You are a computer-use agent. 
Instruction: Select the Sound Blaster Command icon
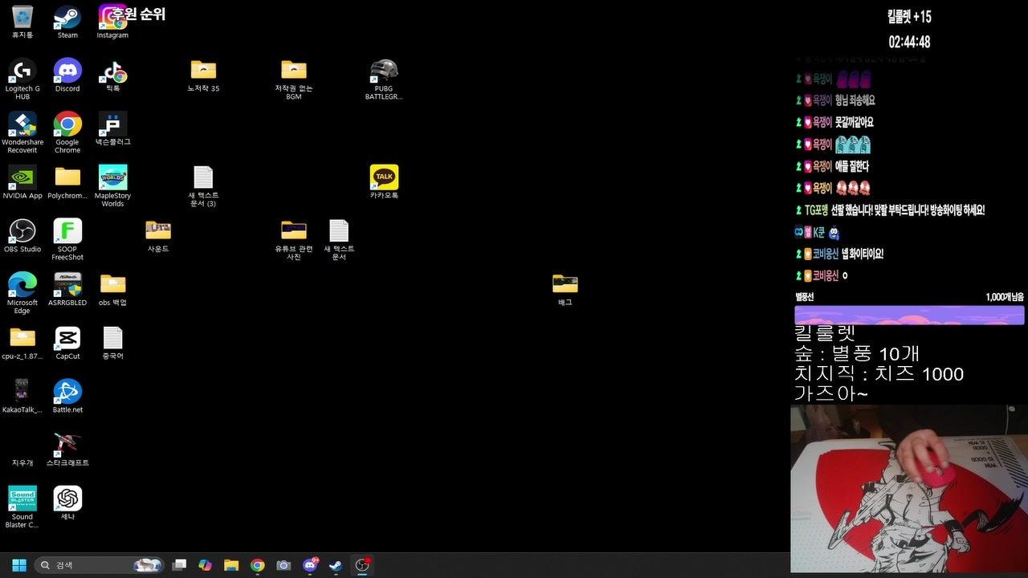(22, 507)
